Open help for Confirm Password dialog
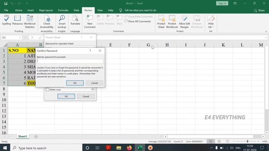 click(90, 51)
